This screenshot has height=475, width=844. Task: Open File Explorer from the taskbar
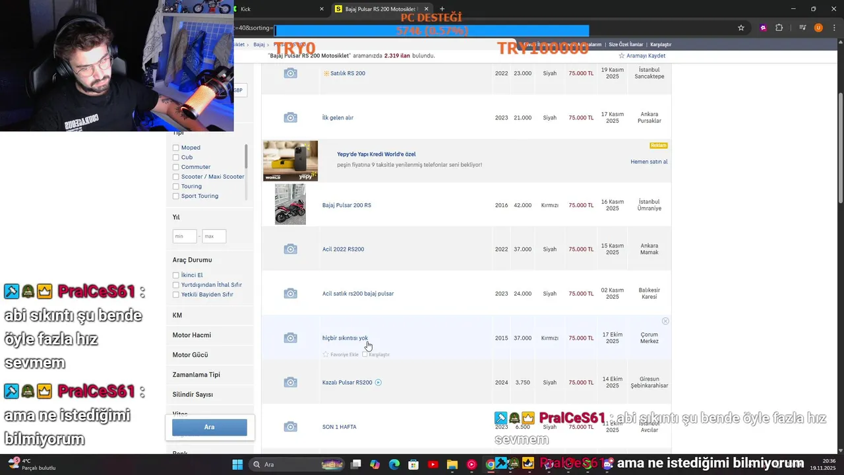pyautogui.click(x=452, y=464)
